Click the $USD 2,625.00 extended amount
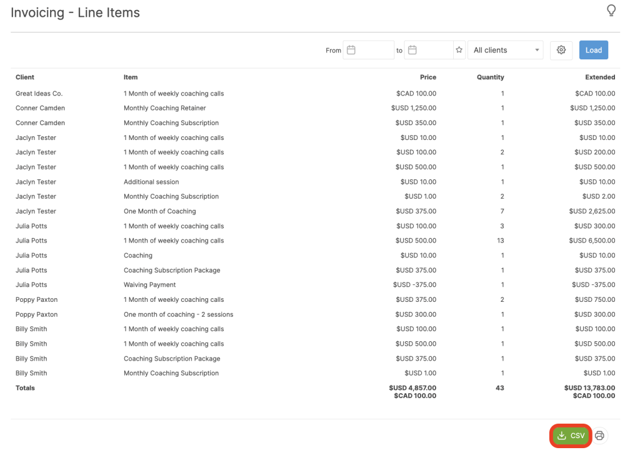 (592, 211)
